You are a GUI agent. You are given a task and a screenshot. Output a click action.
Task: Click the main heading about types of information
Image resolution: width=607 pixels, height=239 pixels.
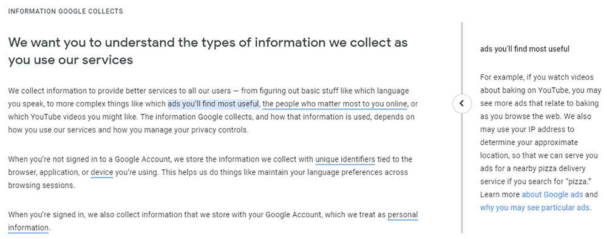tap(208, 51)
